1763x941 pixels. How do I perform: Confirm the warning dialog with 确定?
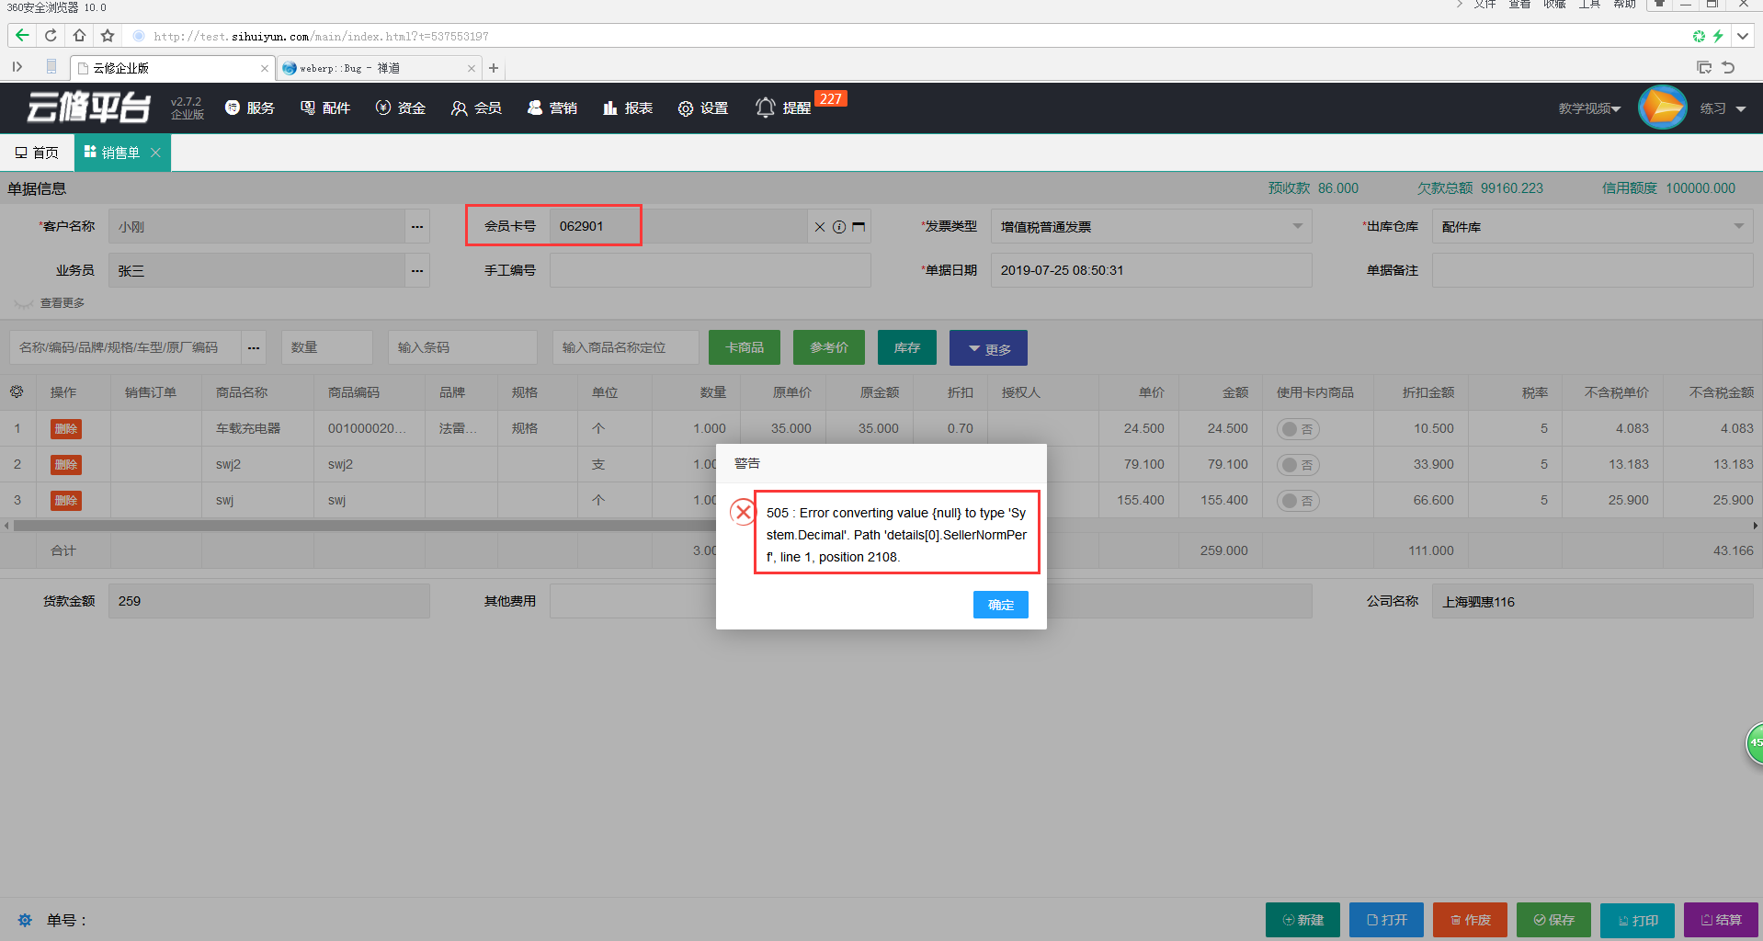1000,605
